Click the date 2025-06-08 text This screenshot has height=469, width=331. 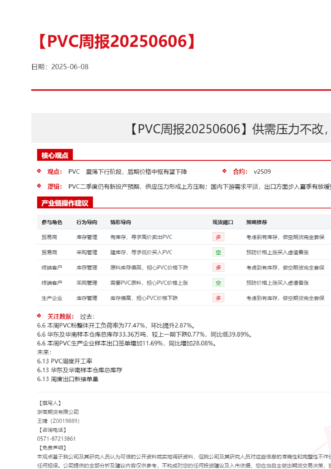[x=70, y=67]
